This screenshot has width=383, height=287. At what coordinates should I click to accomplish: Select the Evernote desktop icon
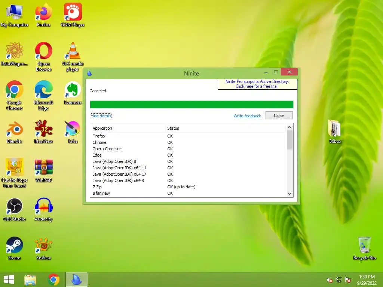[x=73, y=93]
